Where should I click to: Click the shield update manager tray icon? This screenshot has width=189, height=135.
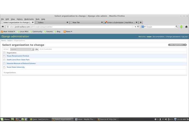[175, 119]
